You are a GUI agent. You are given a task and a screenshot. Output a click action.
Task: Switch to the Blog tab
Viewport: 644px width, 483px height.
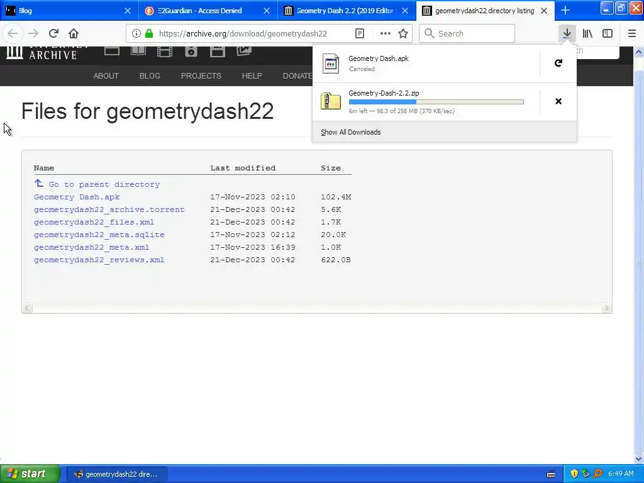coord(68,11)
